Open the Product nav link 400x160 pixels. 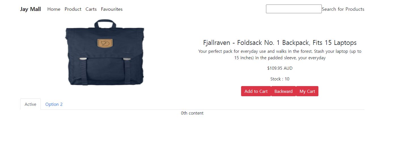point(73,9)
